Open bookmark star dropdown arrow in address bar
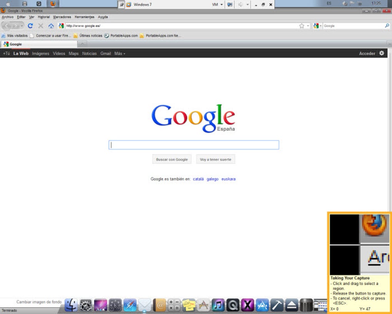 [308, 26]
